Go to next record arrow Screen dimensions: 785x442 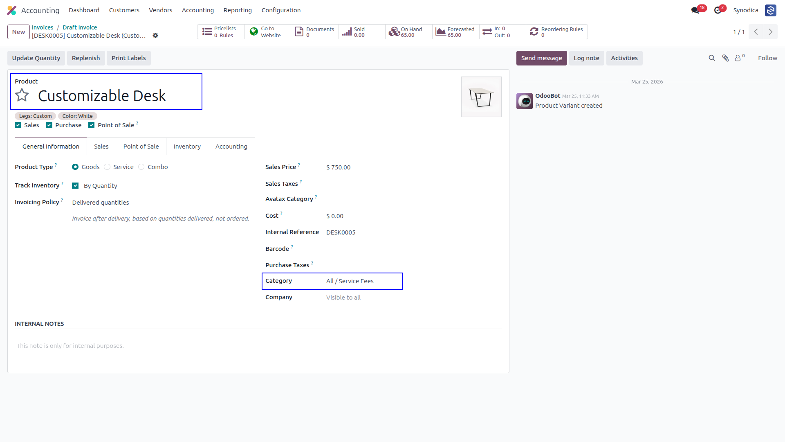click(x=770, y=32)
